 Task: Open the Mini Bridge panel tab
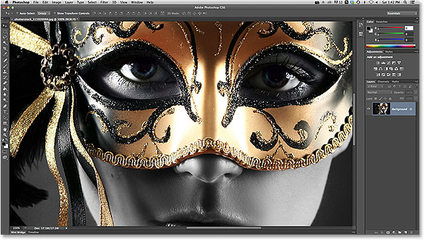(18, 232)
